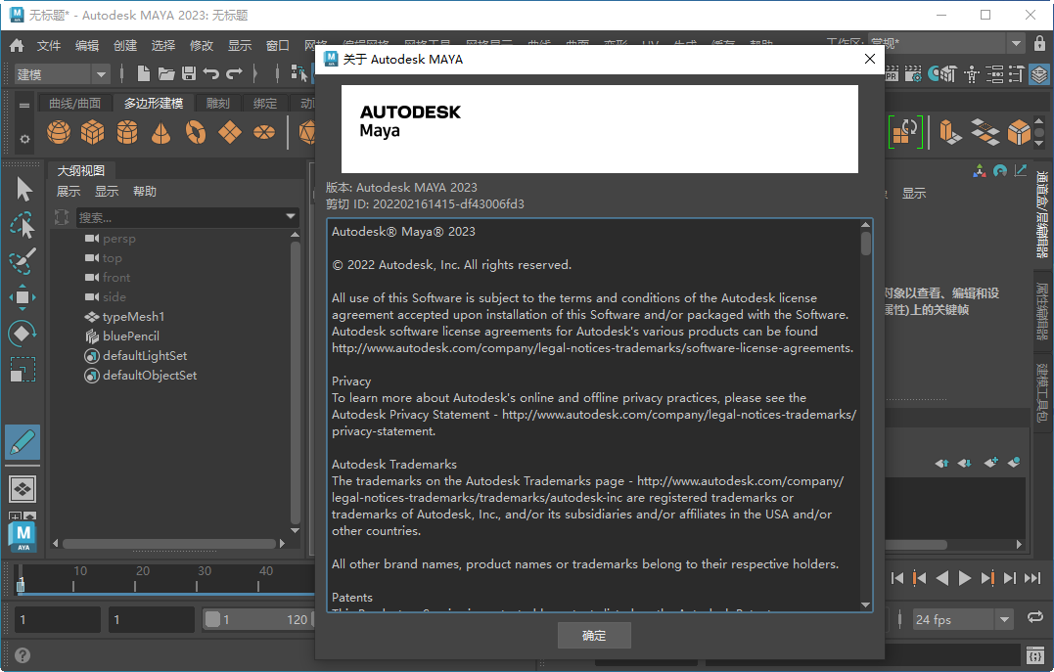Choose the Lasso selection tool
Viewport: 1054px width, 672px height.
tap(22, 224)
